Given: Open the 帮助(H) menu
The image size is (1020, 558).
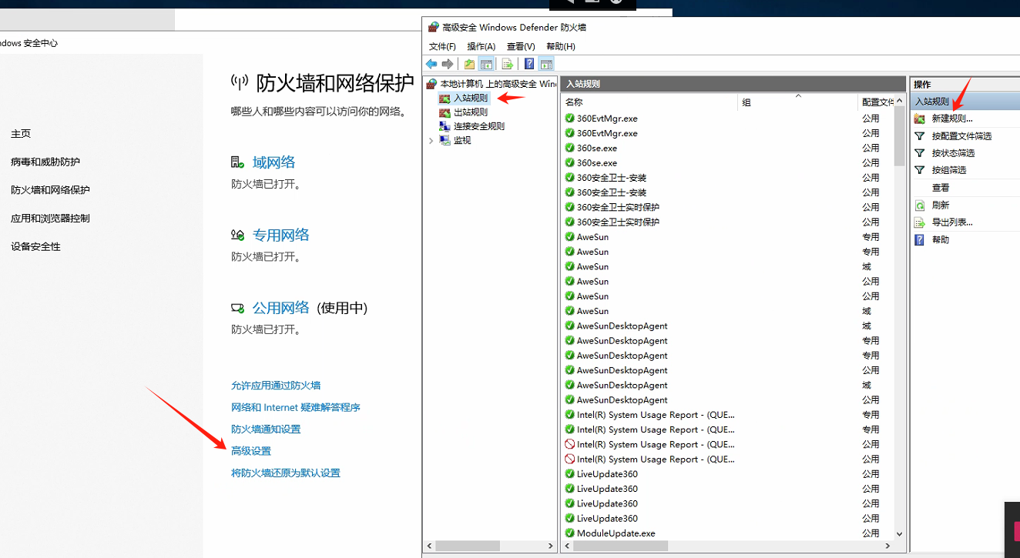Looking at the screenshot, I should point(561,47).
